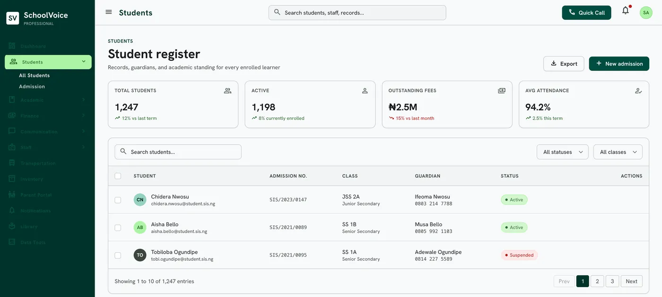Go to pagination page 2
662x297 pixels.
point(597,281)
